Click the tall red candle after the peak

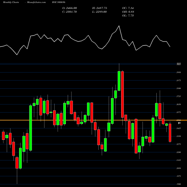coord(122,95)
